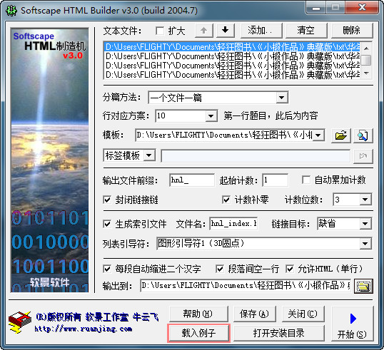Select the first highlighted file in list
Screen dimensions: 384x350
233,47
